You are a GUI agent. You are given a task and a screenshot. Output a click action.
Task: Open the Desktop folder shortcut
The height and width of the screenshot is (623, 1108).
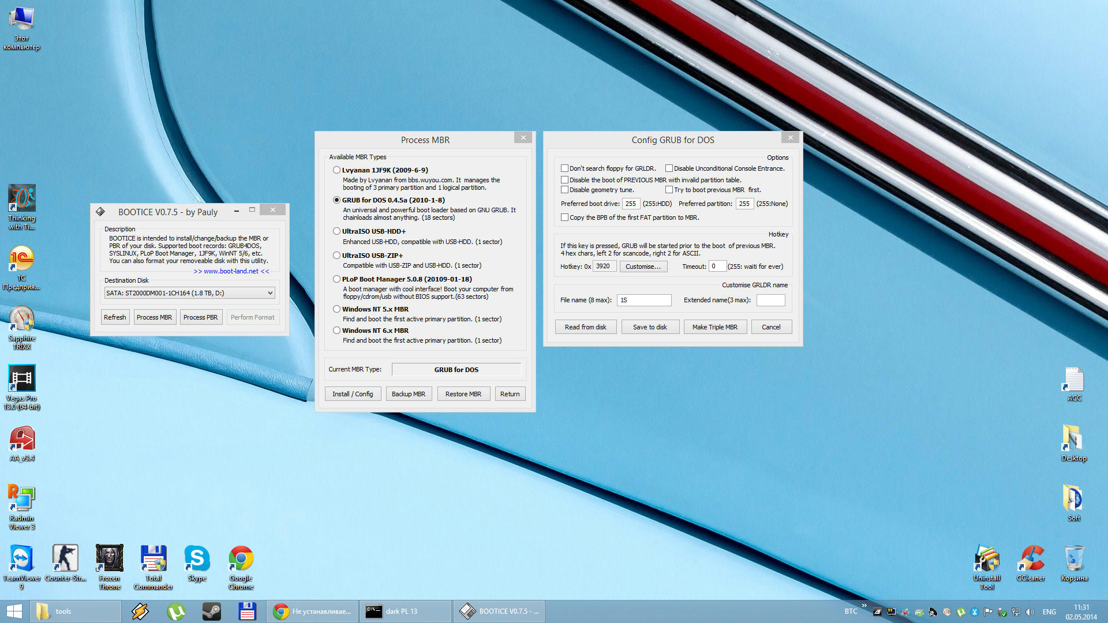click(1074, 444)
